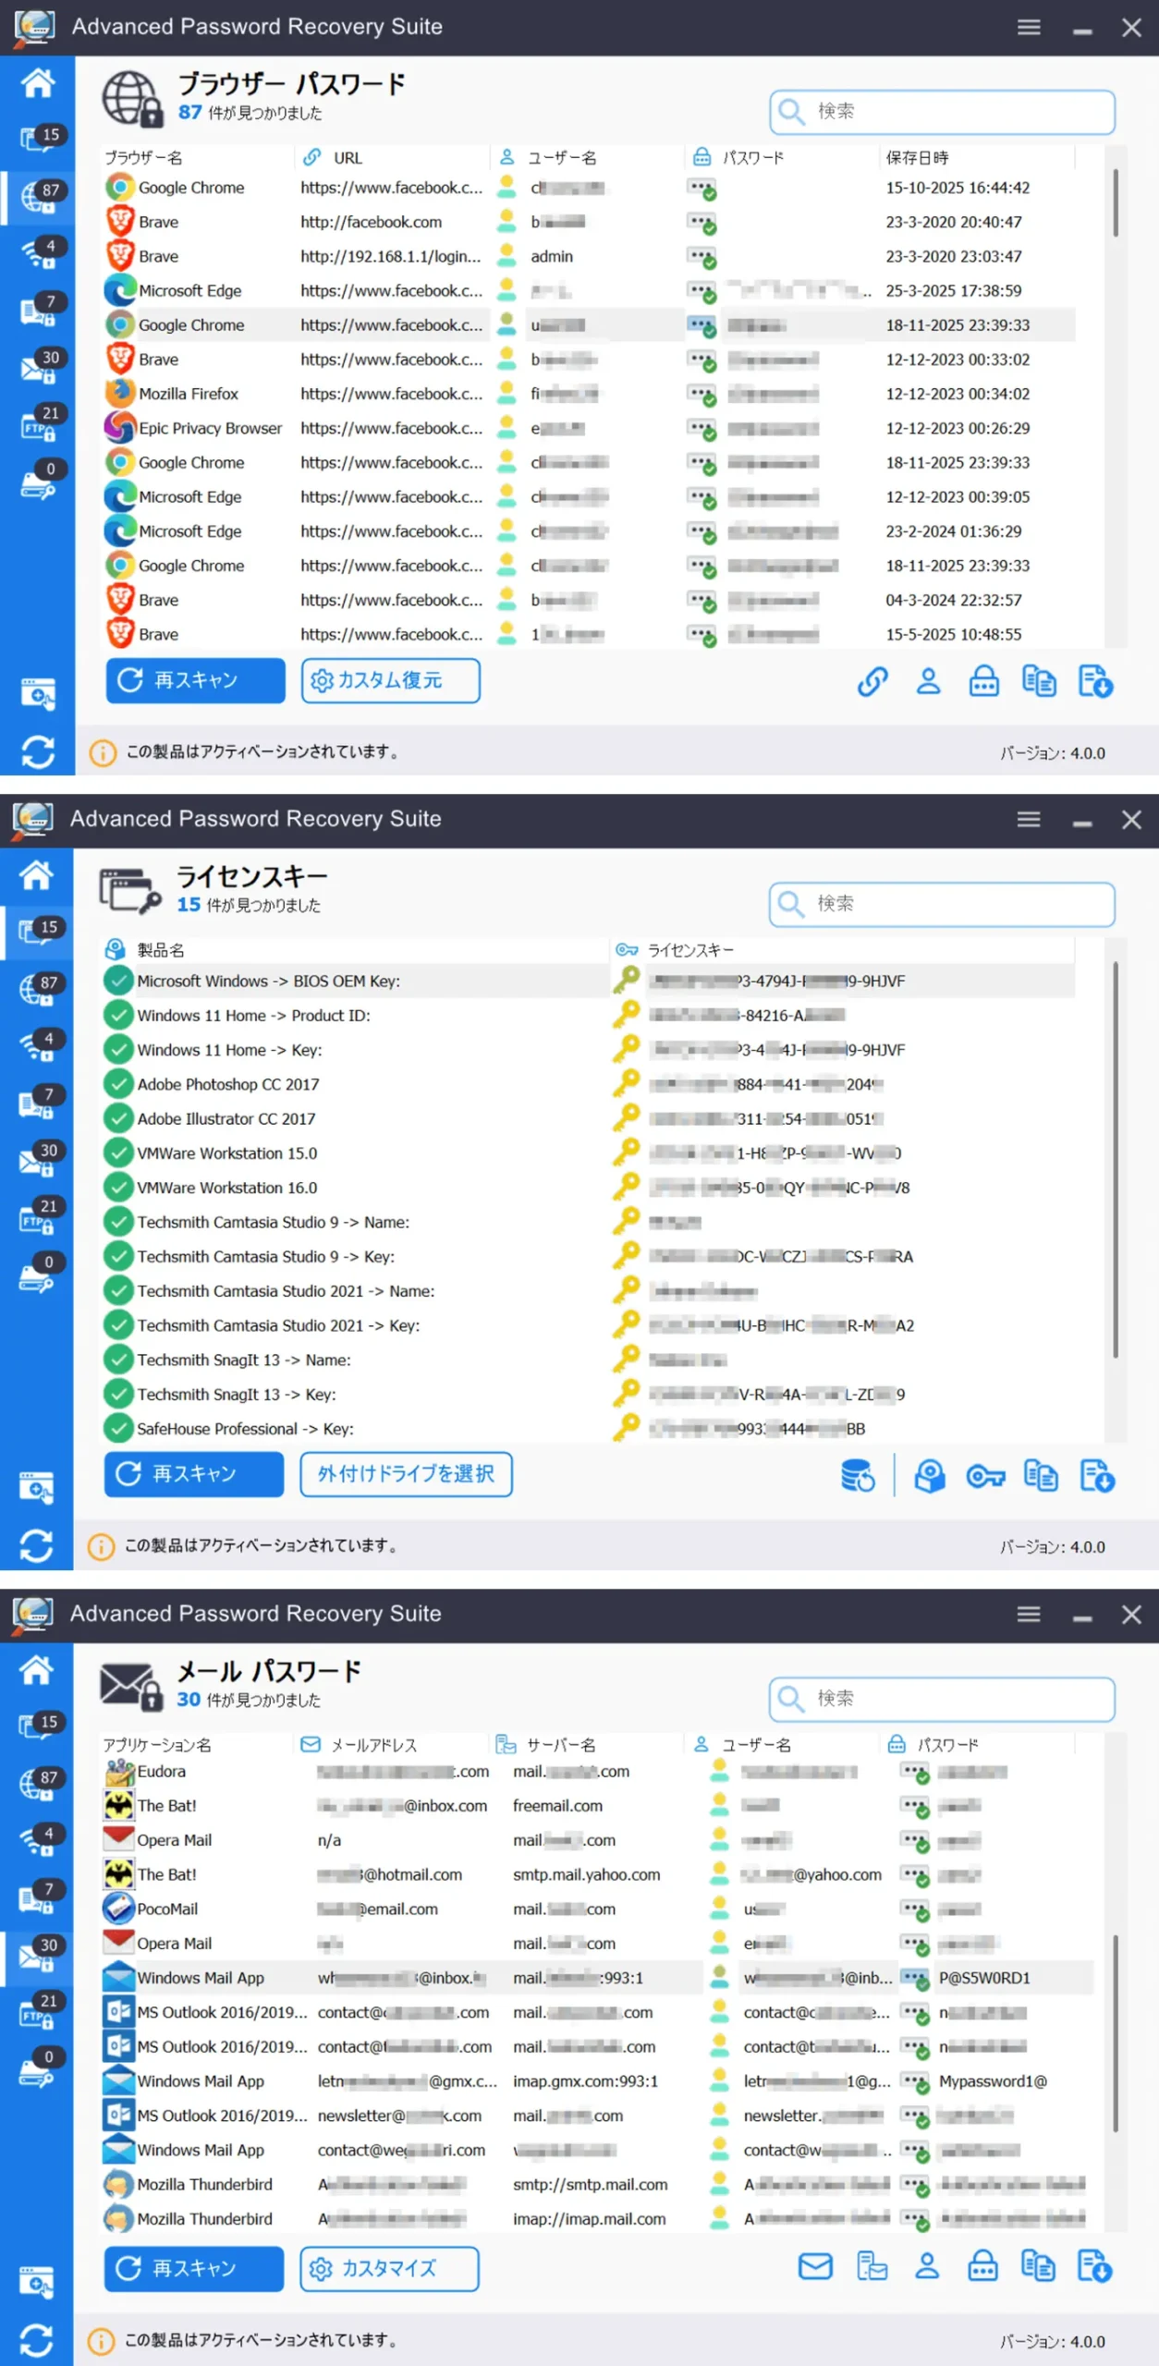Open hamburger menu in mail password window

pyautogui.click(x=1029, y=1615)
